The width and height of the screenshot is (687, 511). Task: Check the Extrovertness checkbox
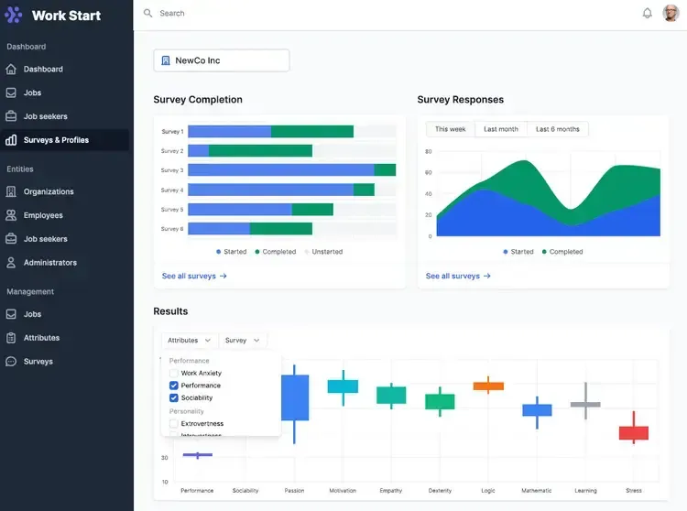[173, 423]
